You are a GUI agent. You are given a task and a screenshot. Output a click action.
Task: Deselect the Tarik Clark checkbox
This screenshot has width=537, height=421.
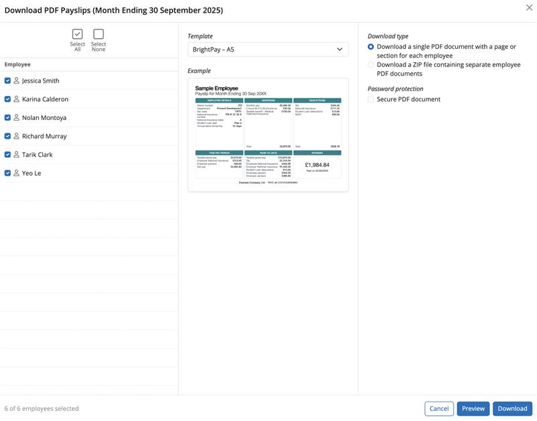[x=7, y=154]
